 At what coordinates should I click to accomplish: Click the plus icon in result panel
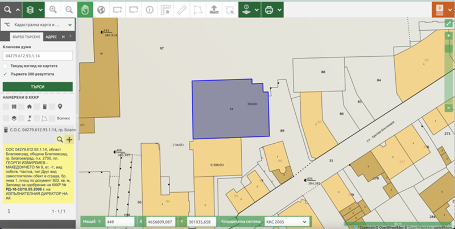[69, 139]
